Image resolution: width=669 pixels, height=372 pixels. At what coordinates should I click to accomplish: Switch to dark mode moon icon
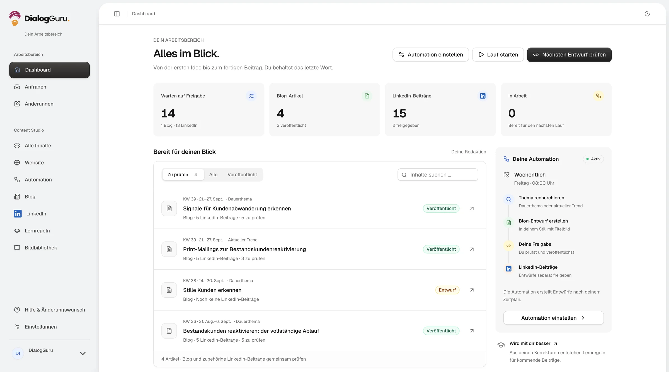coord(647,14)
